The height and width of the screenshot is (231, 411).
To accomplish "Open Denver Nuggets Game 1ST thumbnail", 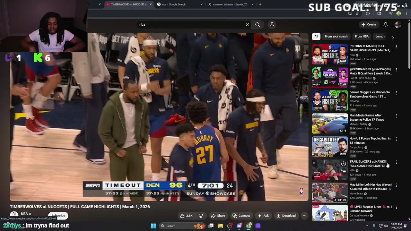I will pyautogui.click(x=330, y=100).
